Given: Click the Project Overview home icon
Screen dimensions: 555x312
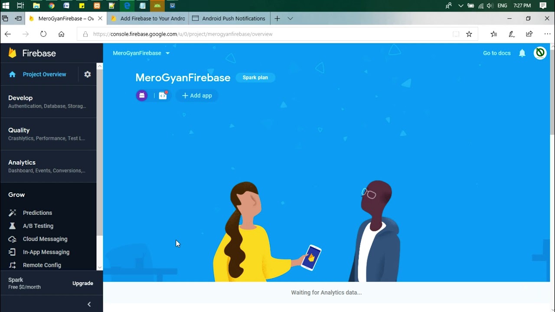Looking at the screenshot, I should tap(12, 74).
